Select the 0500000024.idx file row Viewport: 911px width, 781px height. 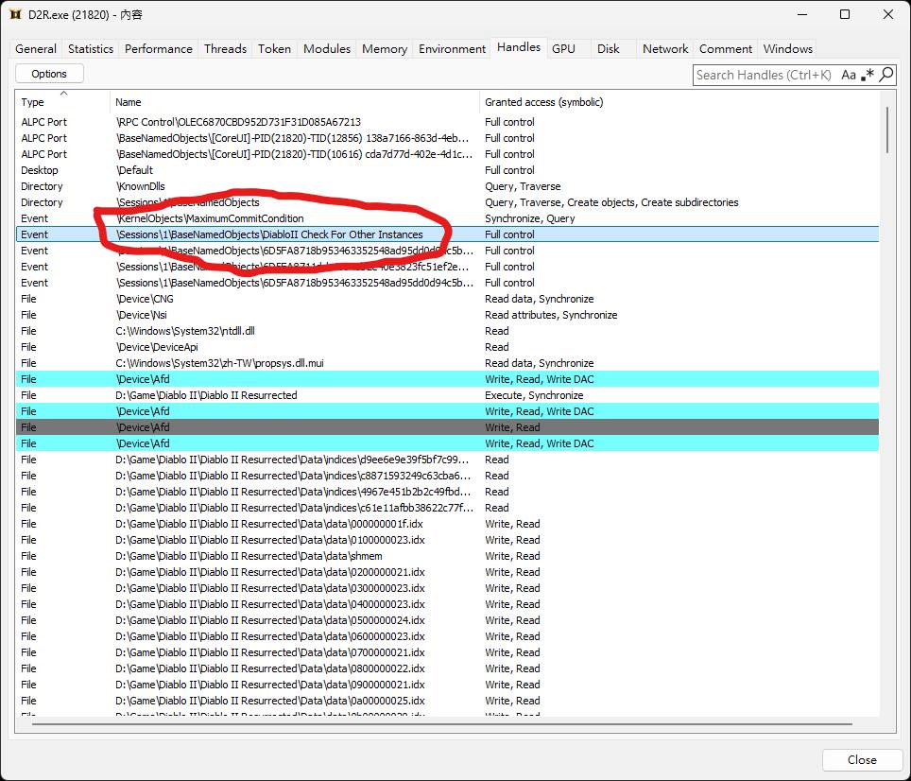pyautogui.click(x=447, y=620)
